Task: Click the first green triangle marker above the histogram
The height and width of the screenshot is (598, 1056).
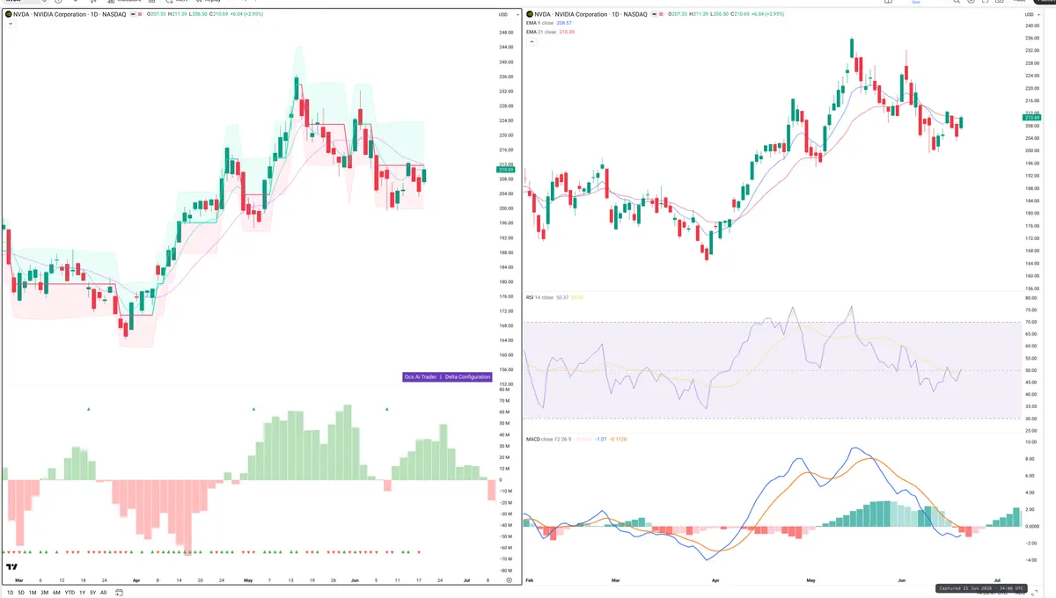Action: 89,409
